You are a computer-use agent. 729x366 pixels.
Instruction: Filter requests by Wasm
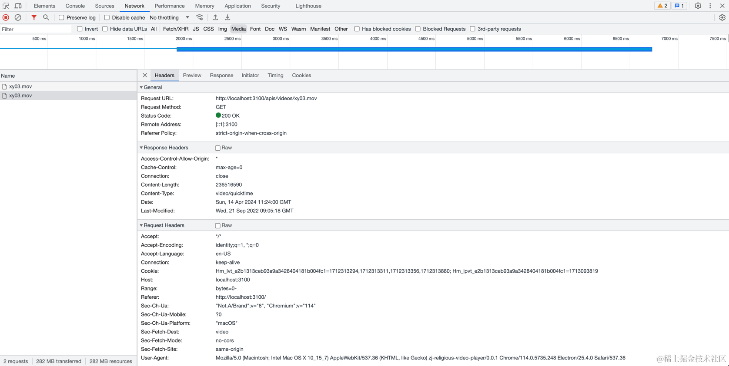coord(298,29)
